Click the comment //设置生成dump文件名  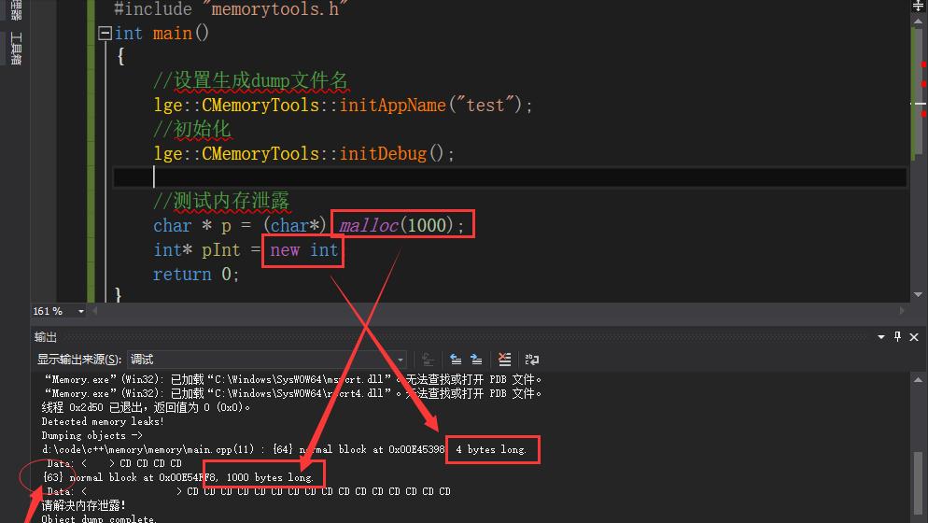tap(251, 80)
